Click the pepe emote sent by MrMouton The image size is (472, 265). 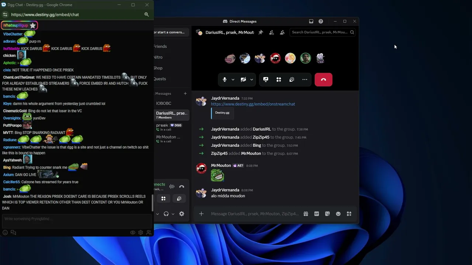[x=218, y=175]
